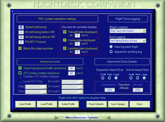Click Cruise data seconds field
This screenshot has width=165, height=122.
coord(77,44)
